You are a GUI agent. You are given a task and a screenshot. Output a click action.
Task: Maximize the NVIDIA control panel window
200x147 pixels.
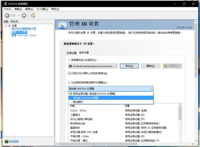pos(184,4)
